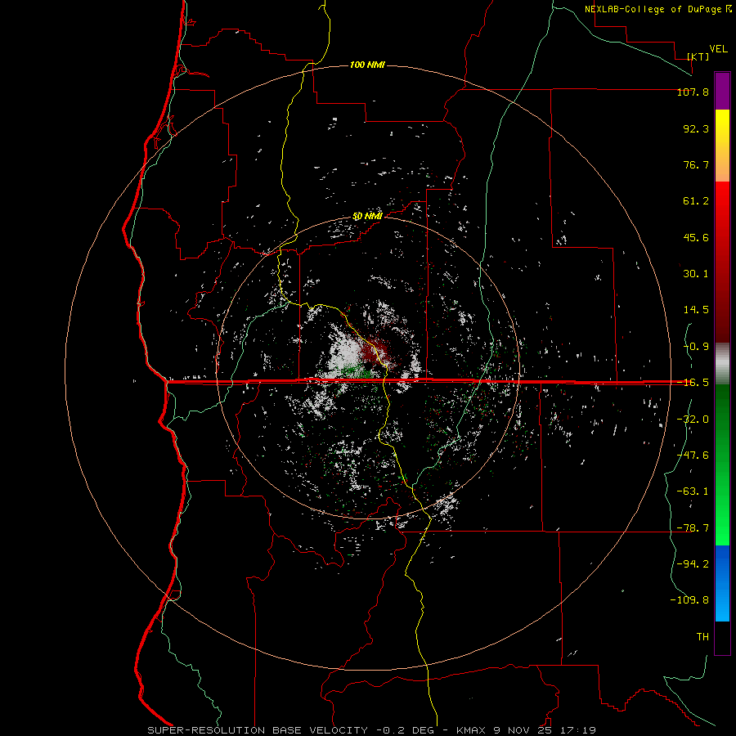736x736 pixels.
Task: Click the 17:19 timestamp in caption
Action: tap(580, 730)
